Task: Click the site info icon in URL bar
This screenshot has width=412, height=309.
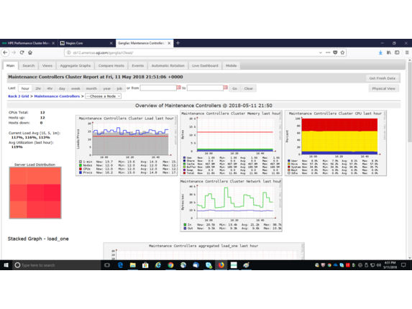Action: click(68, 52)
